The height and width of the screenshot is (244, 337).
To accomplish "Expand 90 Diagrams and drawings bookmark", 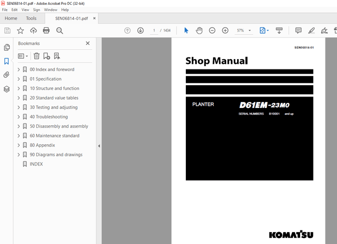I will (x=18, y=155).
